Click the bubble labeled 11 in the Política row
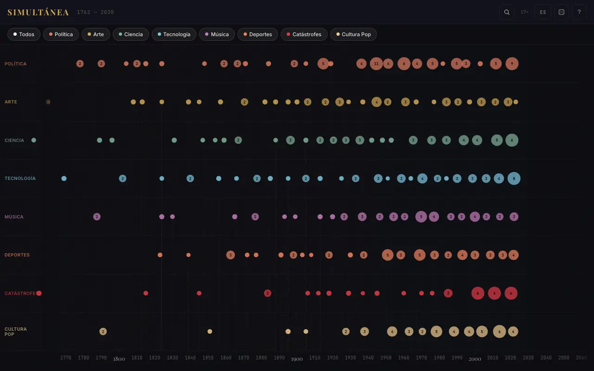 (x=376, y=64)
